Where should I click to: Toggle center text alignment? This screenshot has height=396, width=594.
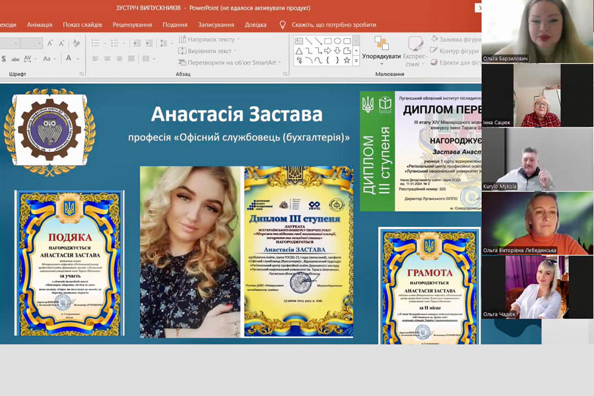(108, 59)
